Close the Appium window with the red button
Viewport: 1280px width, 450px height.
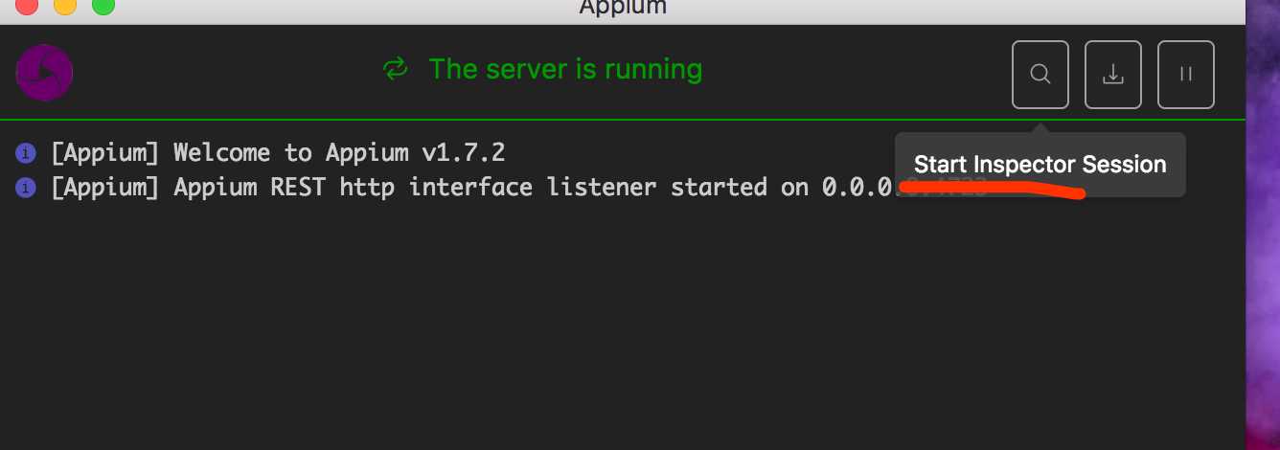[x=27, y=6]
